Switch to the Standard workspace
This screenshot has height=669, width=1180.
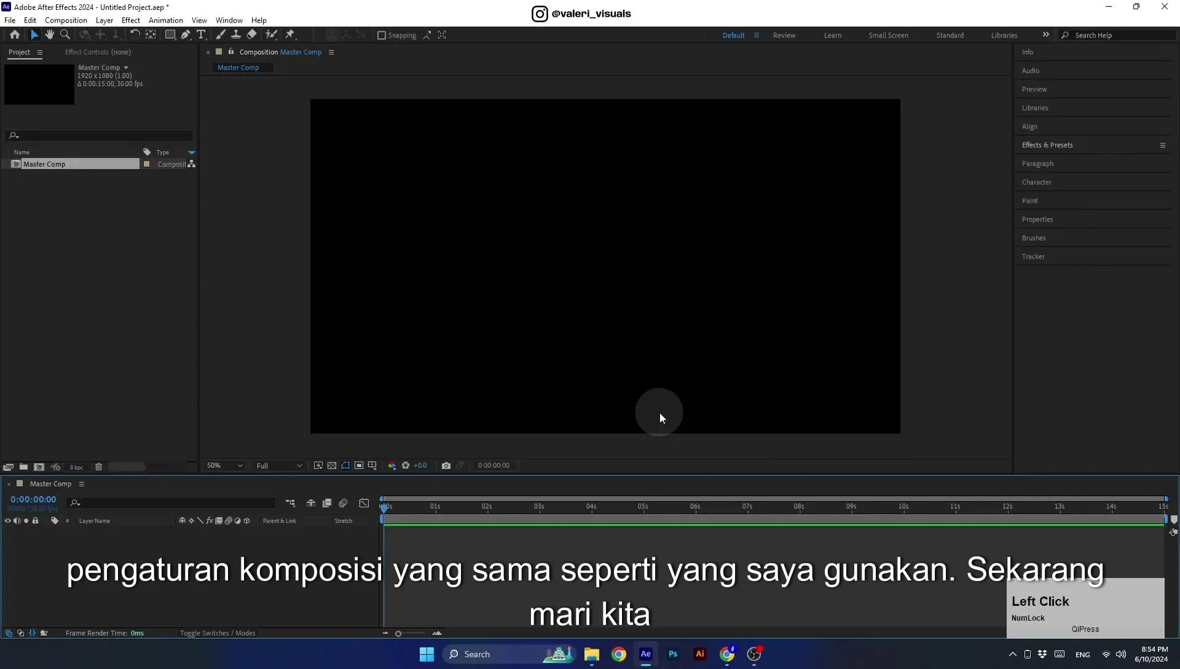click(x=950, y=36)
